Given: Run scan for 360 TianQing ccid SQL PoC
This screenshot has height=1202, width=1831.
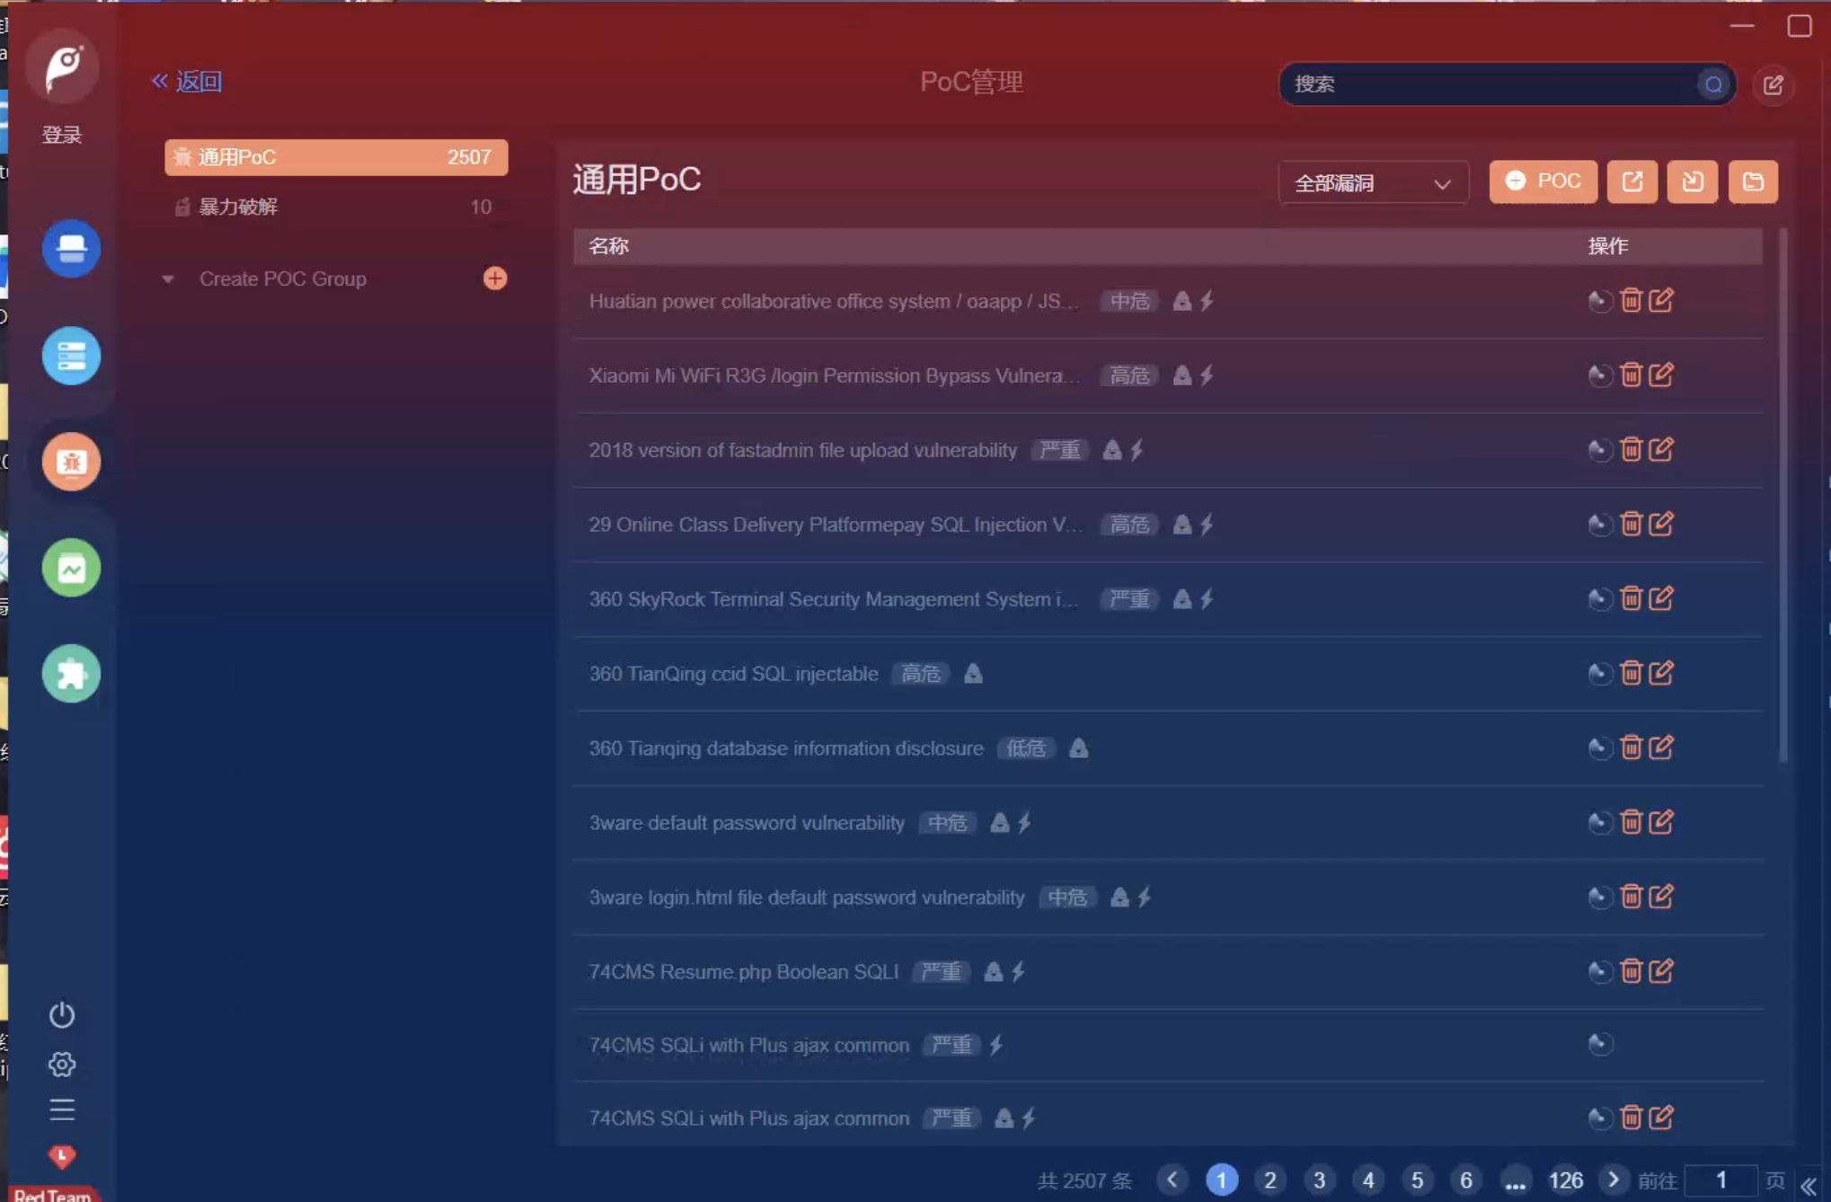Looking at the screenshot, I should point(1599,673).
